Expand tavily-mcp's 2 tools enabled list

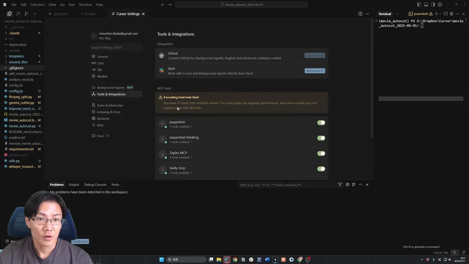coord(181,173)
